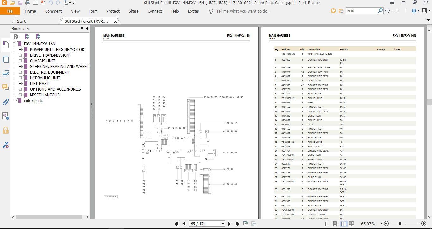The width and height of the screenshot is (432, 229).
Task: Switch to the Start tab
Action: pyautogui.click(x=21, y=21)
